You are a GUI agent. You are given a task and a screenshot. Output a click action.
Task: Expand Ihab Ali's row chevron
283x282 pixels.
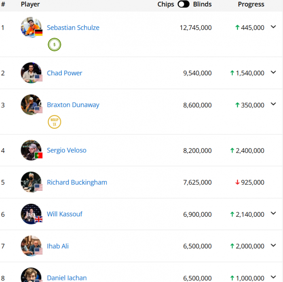(x=273, y=245)
